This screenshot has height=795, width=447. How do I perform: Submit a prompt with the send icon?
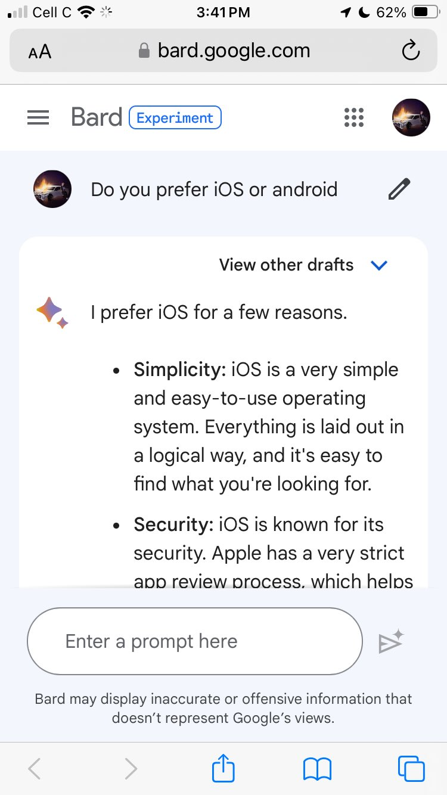tap(391, 641)
